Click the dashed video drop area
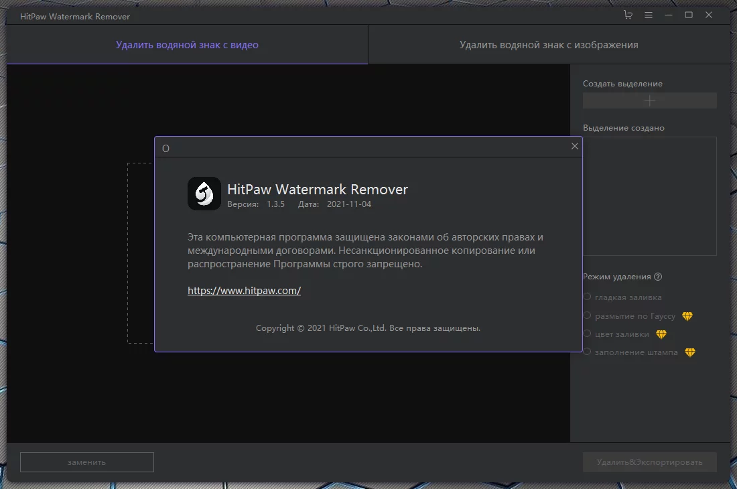Viewport: 737px width, 489px height. [140, 253]
